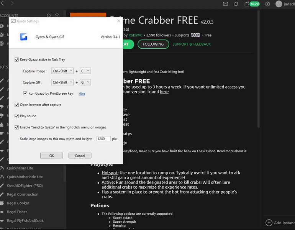295x230 pixels.
Task: Click the Regal FlyFishAndCook icon
Action: 2,220
